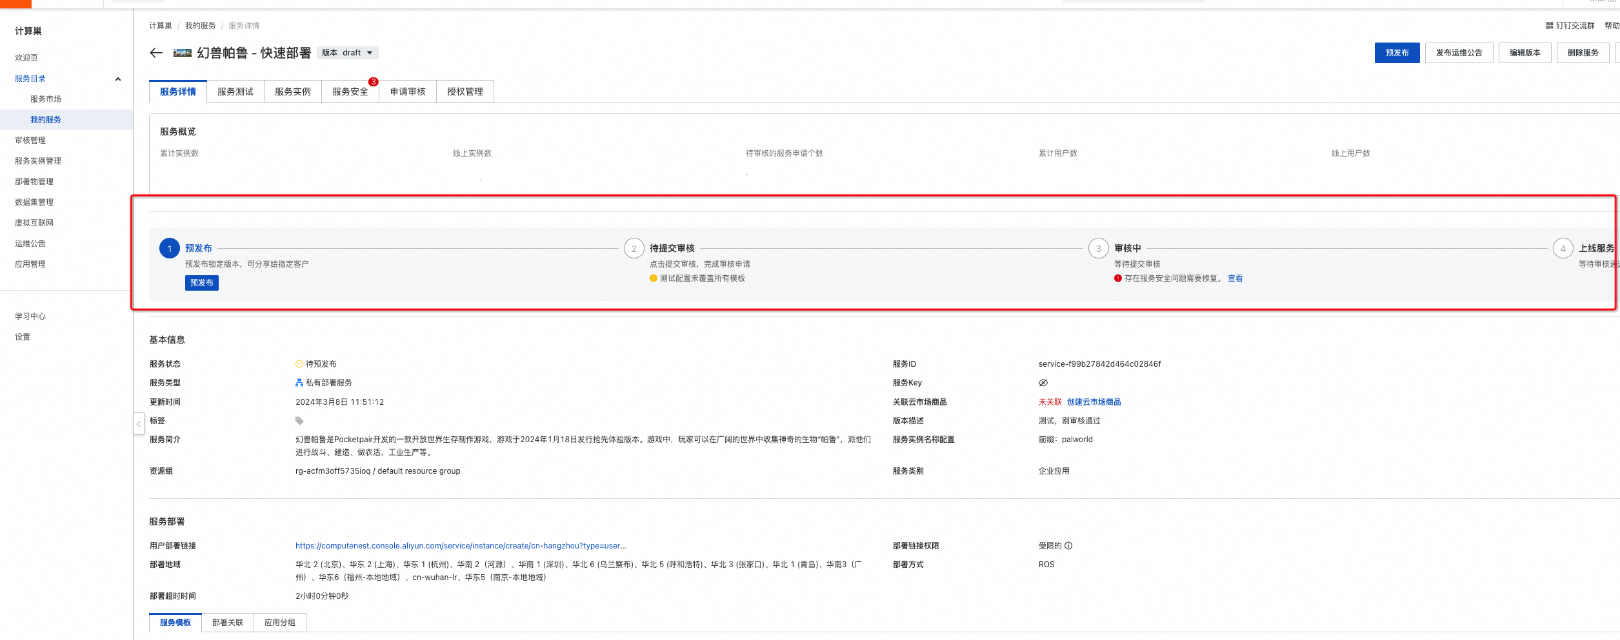Open 设置 in the sidebar
The image size is (1620, 640).
click(x=23, y=337)
